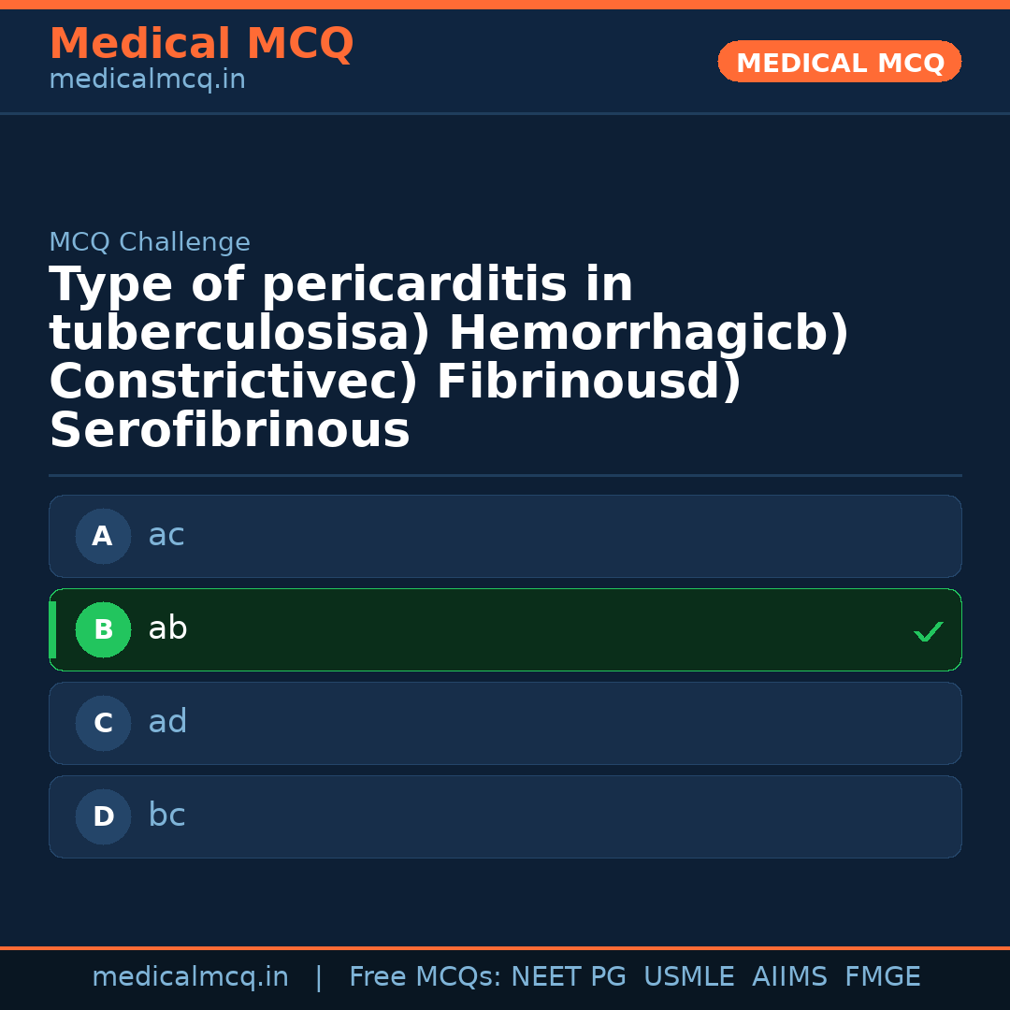Click the green B circle badge

[103, 629]
